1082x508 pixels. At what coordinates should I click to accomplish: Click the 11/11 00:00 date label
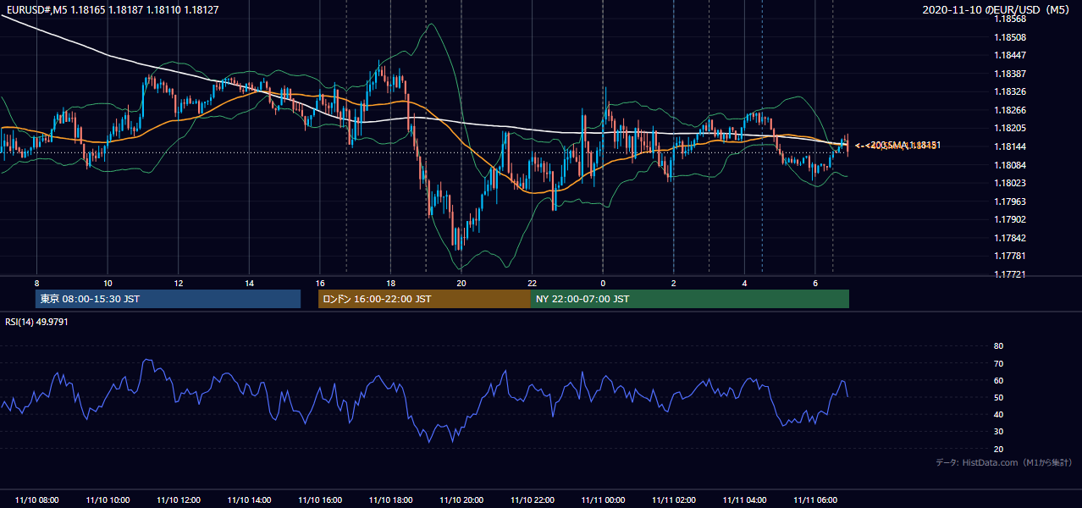603,500
